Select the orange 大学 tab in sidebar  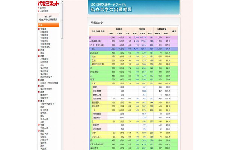48,25
